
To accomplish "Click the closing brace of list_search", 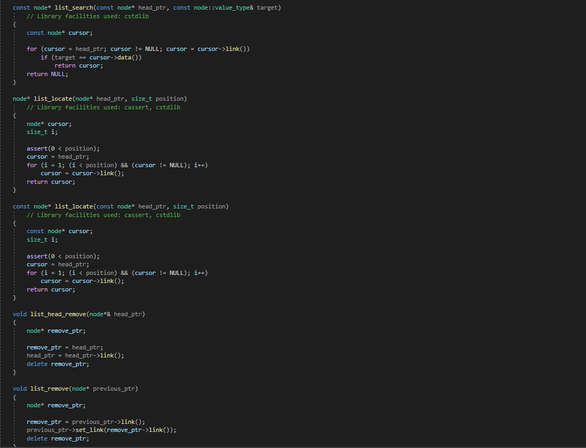I will coord(14,82).
